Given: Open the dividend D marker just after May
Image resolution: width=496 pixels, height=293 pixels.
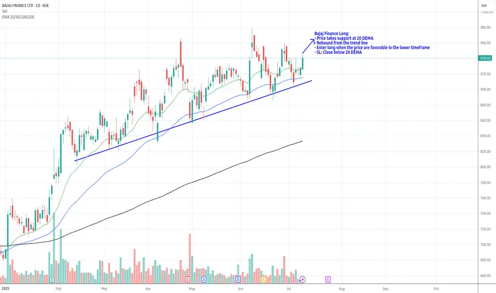Looking at the screenshot, I should point(204,279).
